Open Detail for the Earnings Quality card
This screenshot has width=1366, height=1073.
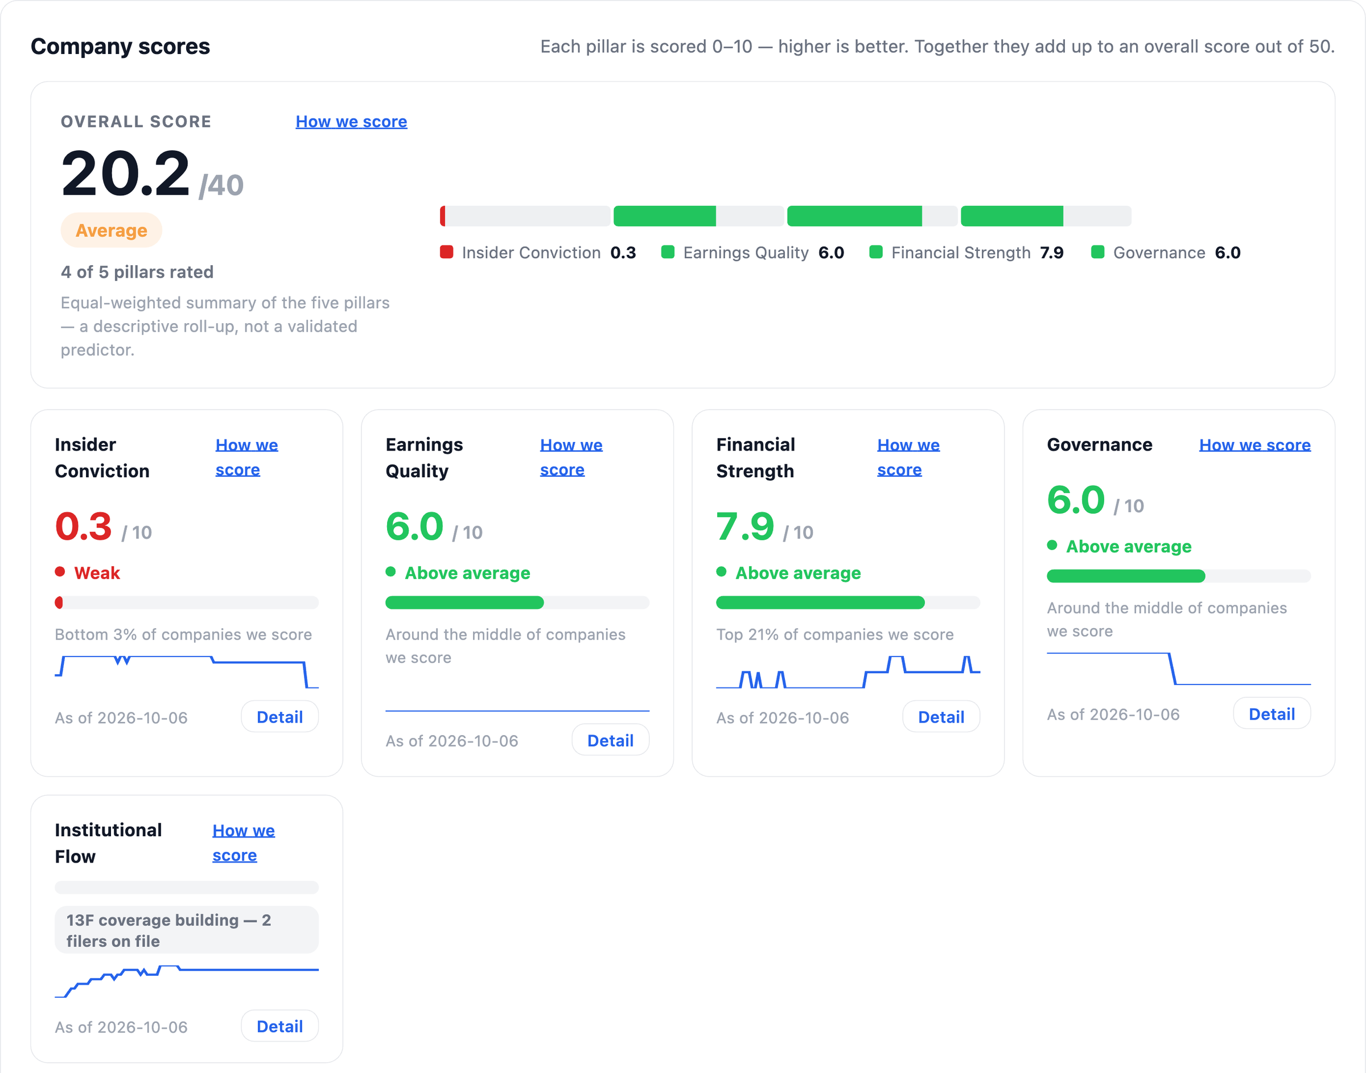[x=610, y=740]
